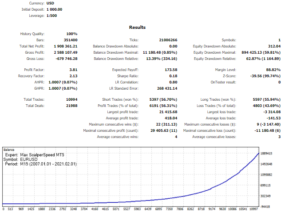Click the GHPR value 1.0007 (0.07%)
Screen dimensions: 284x213
[63, 88]
